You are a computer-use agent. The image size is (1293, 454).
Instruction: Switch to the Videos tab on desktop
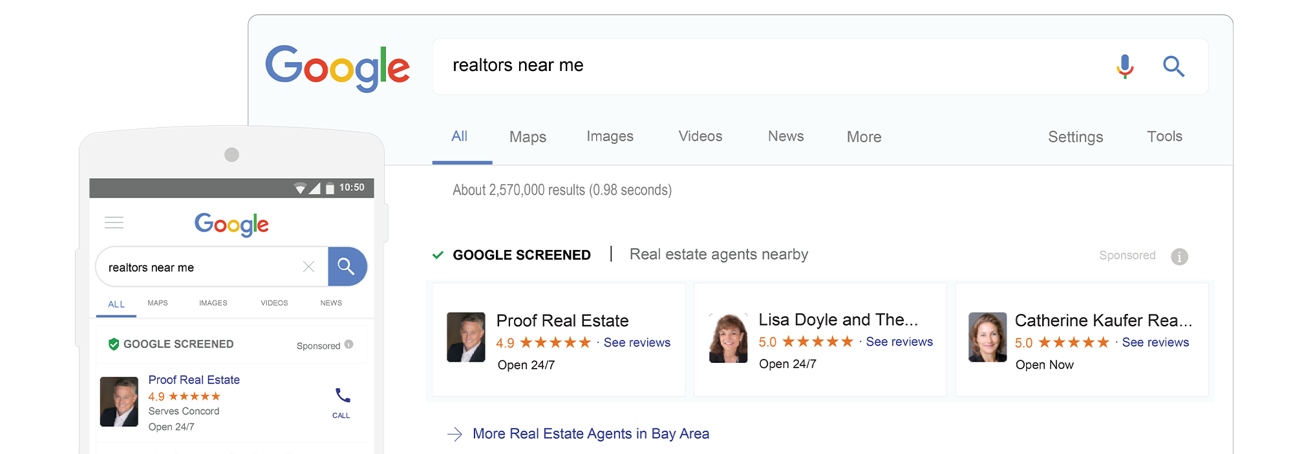click(700, 136)
